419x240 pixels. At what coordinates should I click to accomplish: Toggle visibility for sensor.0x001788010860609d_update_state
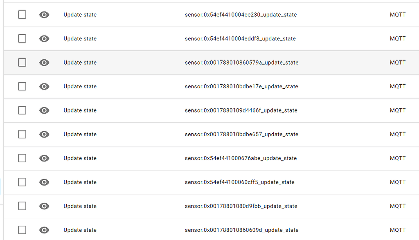point(44,230)
